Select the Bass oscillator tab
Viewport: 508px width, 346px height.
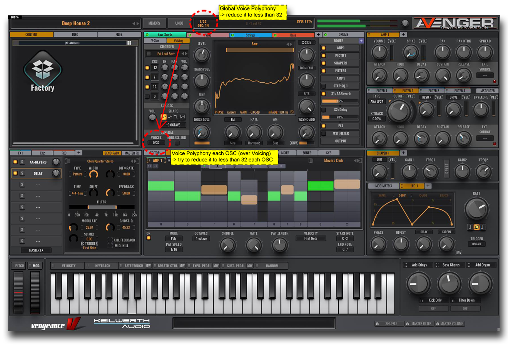pos(293,35)
